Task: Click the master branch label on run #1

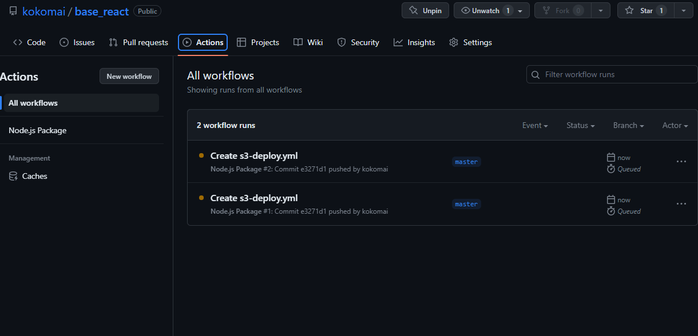Action: pyautogui.click(x=466, y=204)
